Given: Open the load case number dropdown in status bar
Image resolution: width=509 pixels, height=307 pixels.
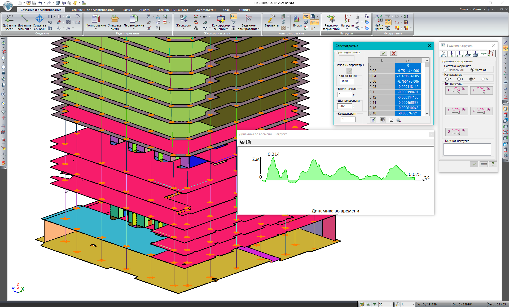Looking at the screenshot, I should pos(391,304).
